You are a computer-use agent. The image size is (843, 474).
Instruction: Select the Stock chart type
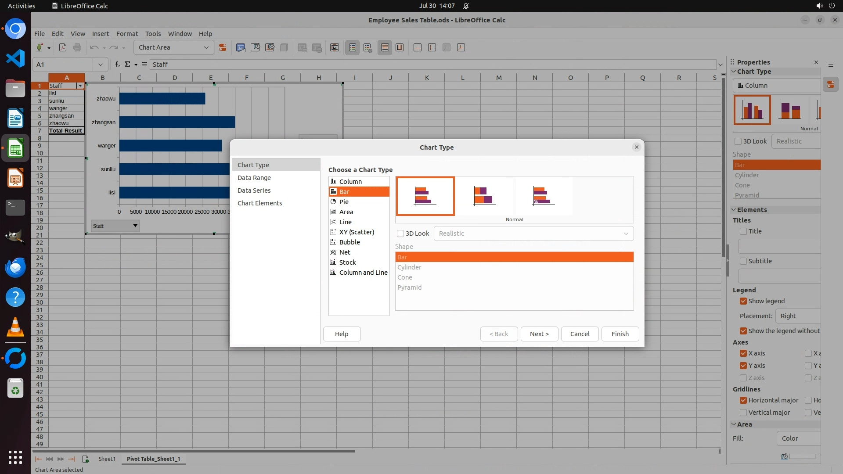tap(347, 262)
